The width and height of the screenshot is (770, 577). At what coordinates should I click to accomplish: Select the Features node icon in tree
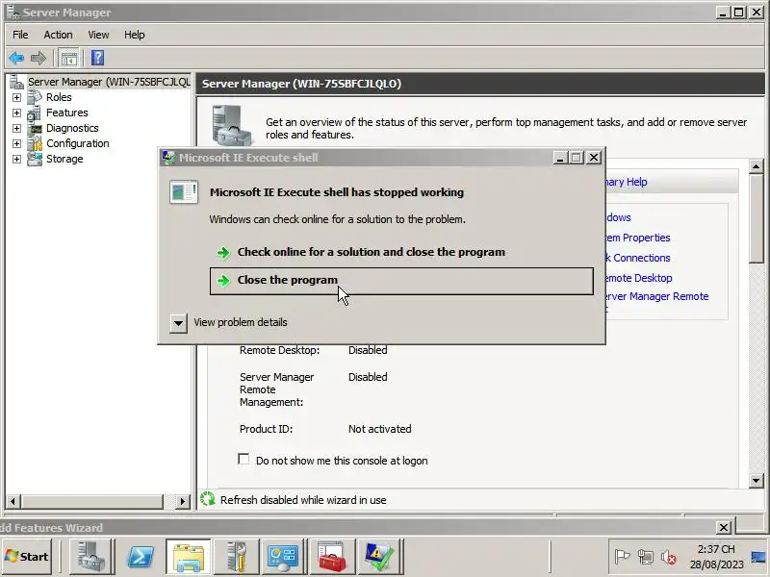35,113
